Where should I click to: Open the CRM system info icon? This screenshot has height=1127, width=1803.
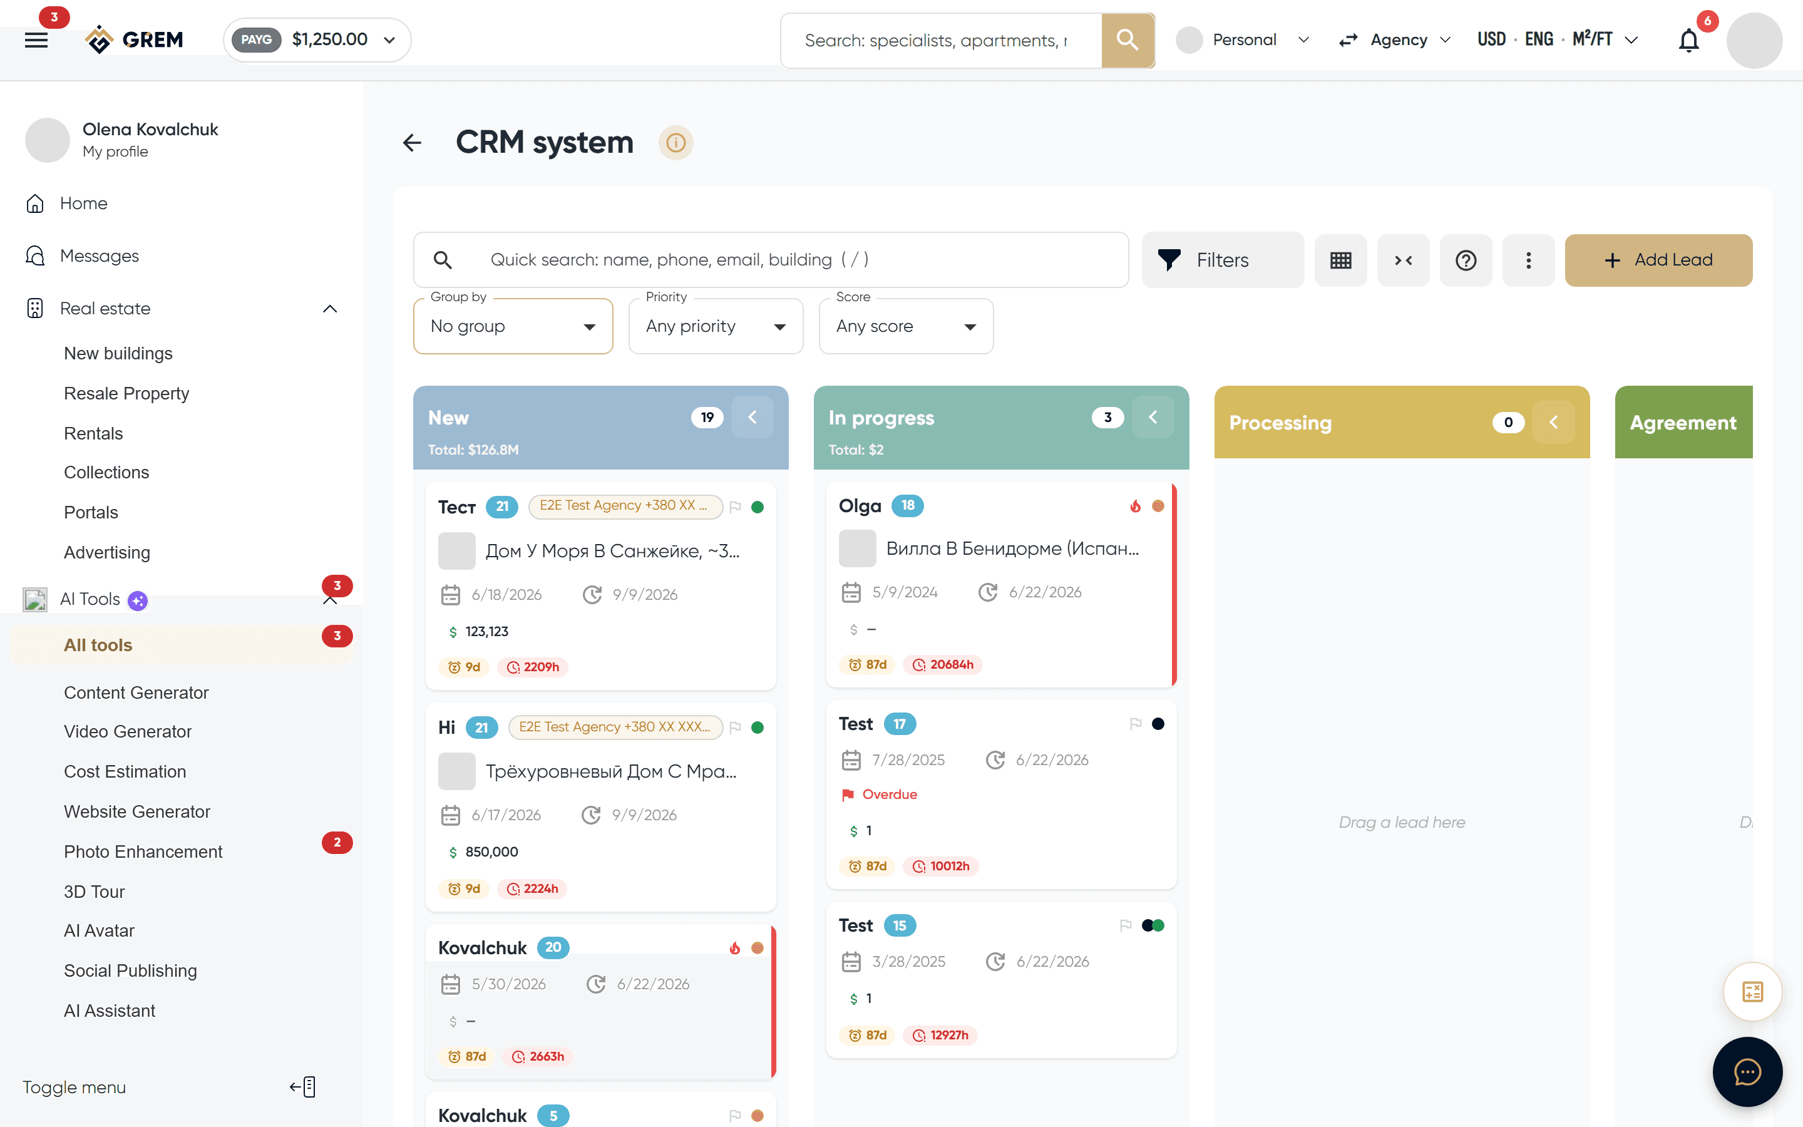point(675,142)
